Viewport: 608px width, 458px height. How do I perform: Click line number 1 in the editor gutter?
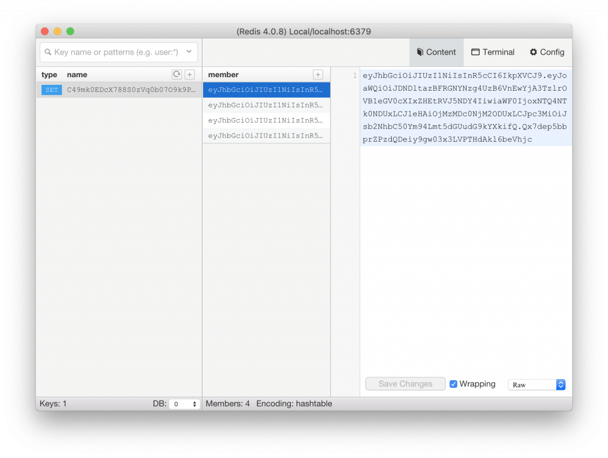pyautogui.click(x=354, y=75)
